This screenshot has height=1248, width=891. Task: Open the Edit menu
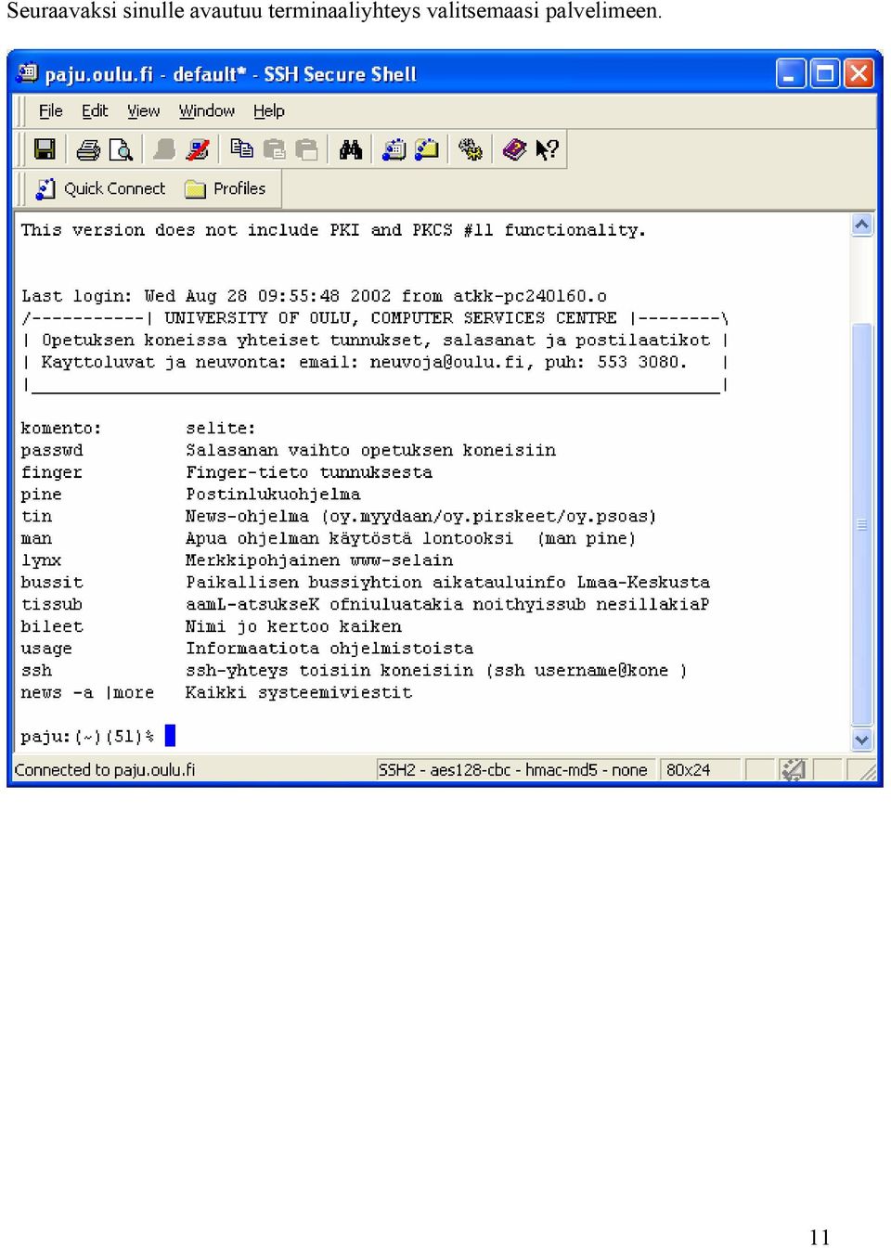(95, 111)
